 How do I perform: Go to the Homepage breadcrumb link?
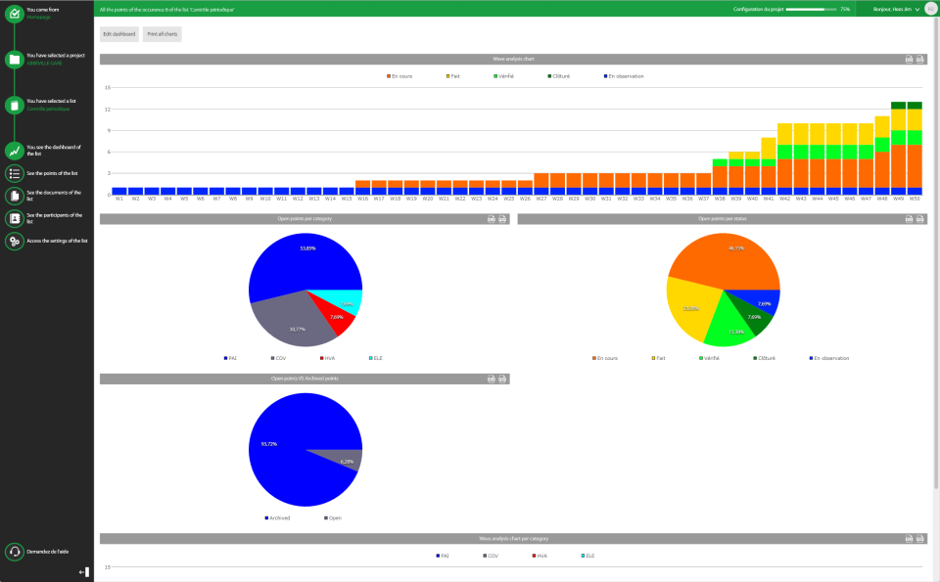38,17
